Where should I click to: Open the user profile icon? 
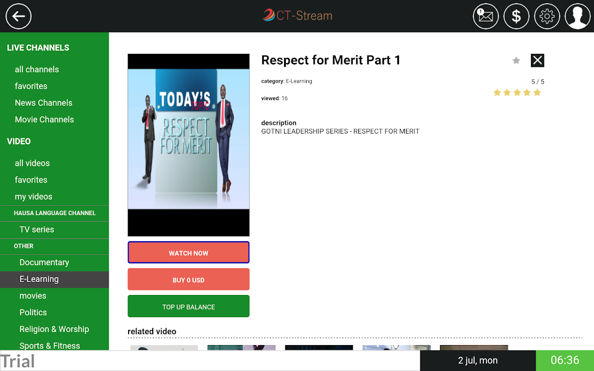click(578, 16)
